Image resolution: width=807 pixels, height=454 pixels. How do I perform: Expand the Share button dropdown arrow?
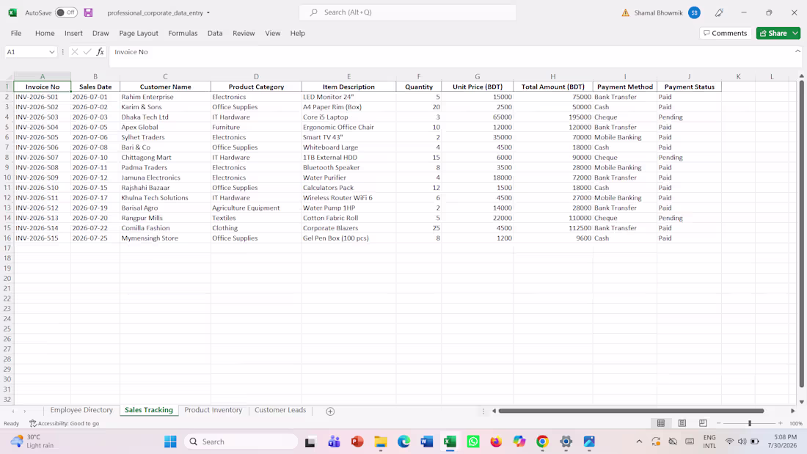[x=795, y=34]
